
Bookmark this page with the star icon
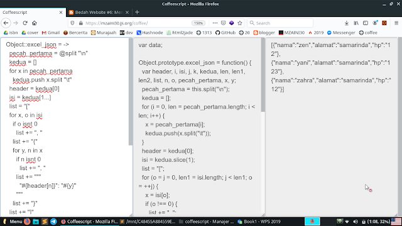240,23
